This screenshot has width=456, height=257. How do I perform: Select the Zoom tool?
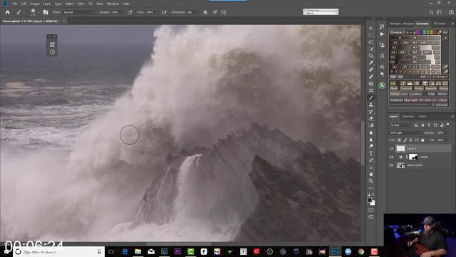pos(371,181)
